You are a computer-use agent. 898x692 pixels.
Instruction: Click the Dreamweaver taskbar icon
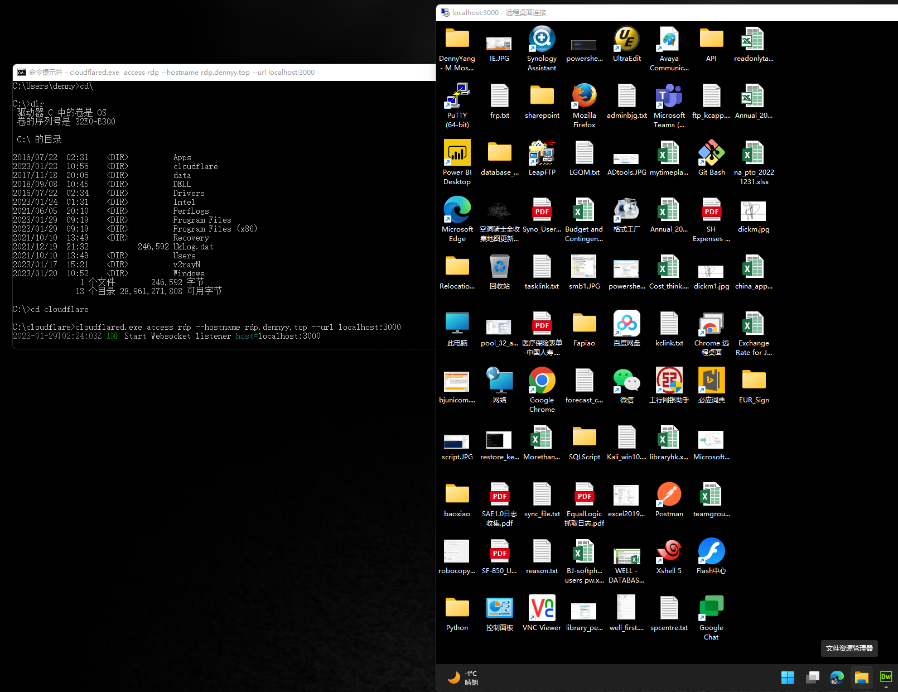point(886,677)
